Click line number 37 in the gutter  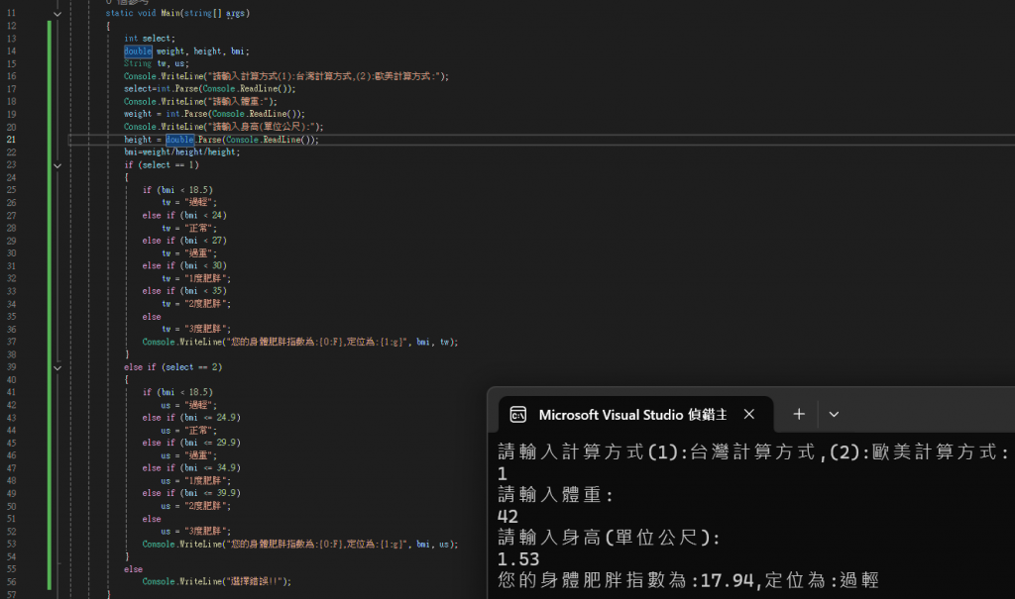11,342
